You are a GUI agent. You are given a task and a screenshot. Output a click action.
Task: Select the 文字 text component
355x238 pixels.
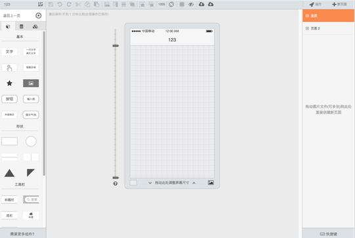coord(9,51)
